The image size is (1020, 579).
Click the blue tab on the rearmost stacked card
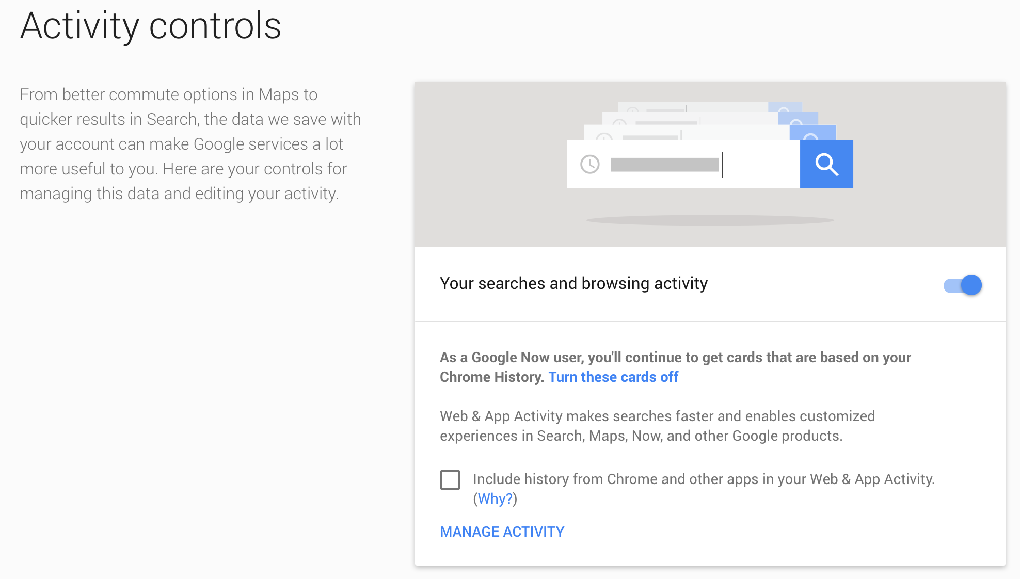coord(786,108)
